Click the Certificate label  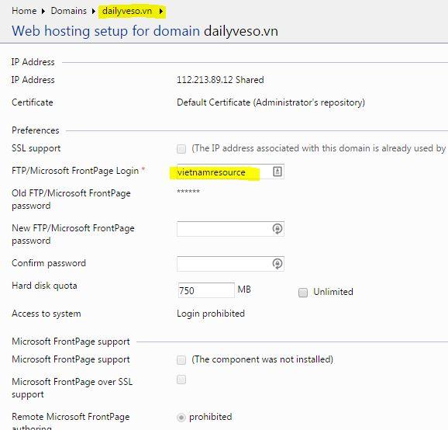tap(33, 102)
